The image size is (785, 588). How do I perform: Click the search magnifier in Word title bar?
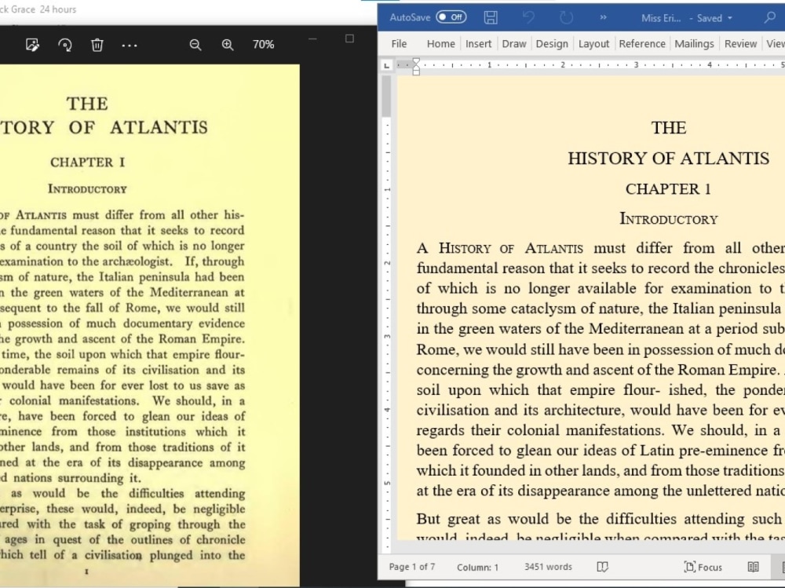point(769,17)
